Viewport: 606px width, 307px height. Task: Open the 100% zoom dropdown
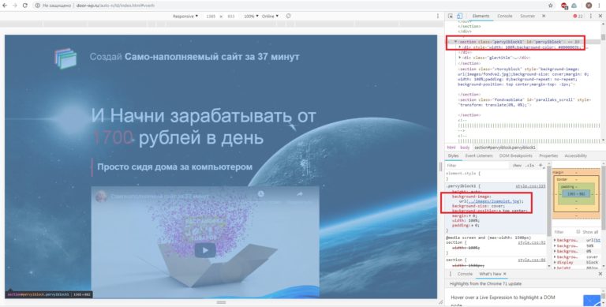point(251,17)
